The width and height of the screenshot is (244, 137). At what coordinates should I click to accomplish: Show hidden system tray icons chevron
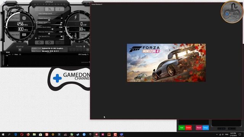(x=217, y=134)
